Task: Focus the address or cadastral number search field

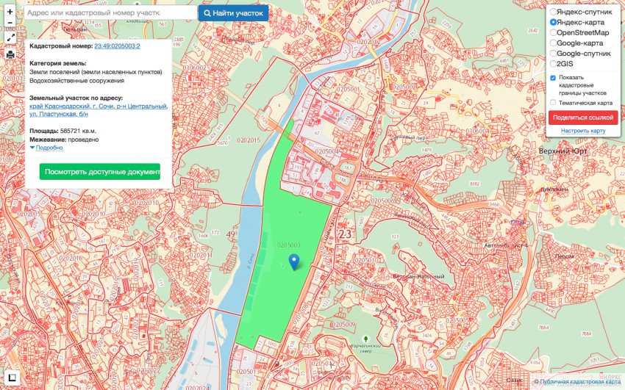Action: pos(110,13)
